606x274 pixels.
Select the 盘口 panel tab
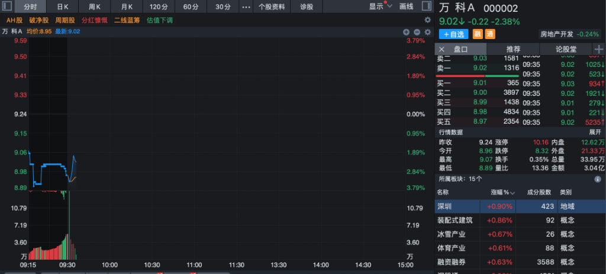pyautogui.click(x=460, y=49)
